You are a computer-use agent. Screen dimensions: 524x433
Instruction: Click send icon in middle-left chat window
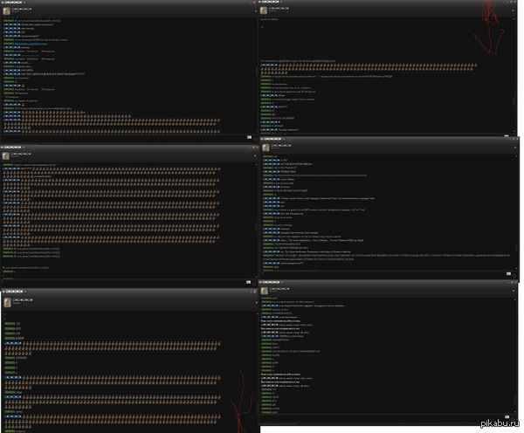[x=249, y=282]
